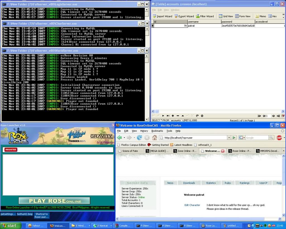Click the Adblock Plus ABP icon
Screen dimensions: 286x229
click(x=279, y=138)
